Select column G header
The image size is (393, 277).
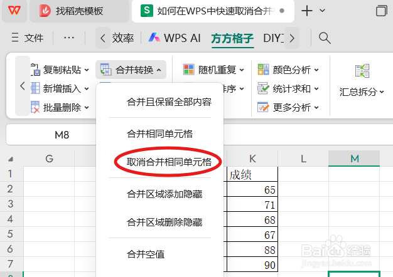click(x=49, y=159)
